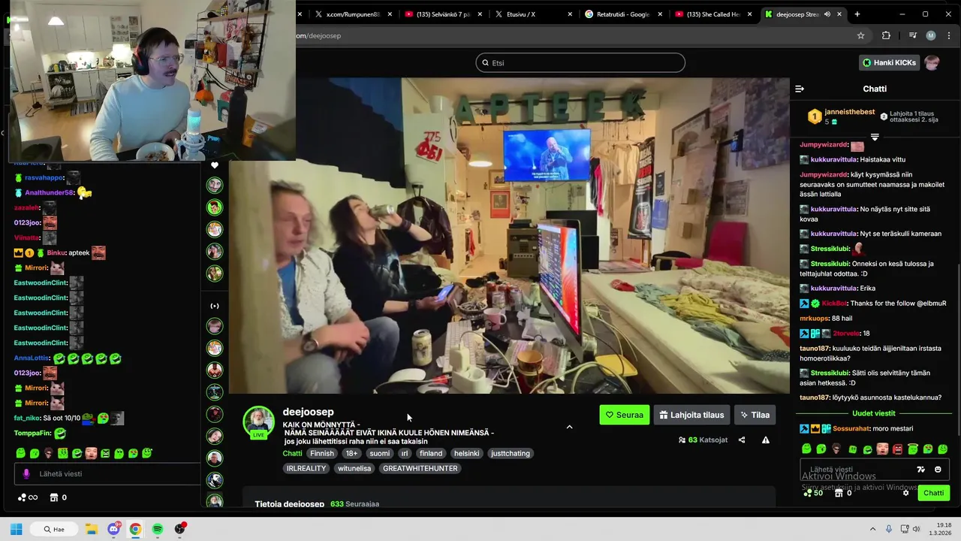Switch to the Etusivu / X tab
Screen dimensions: 961x541
(533, 14)
